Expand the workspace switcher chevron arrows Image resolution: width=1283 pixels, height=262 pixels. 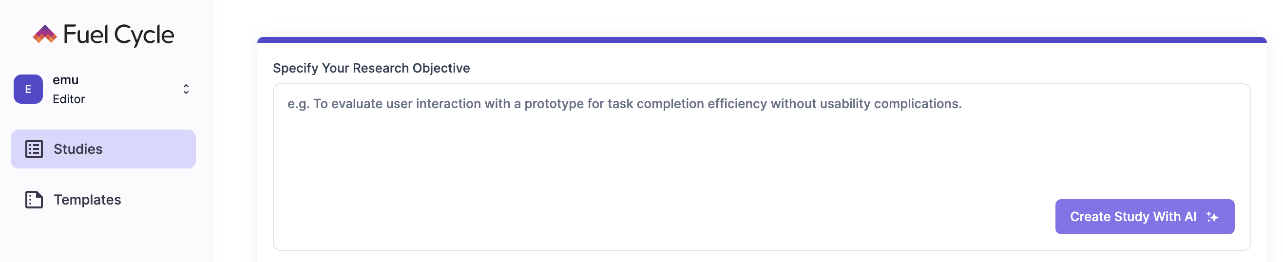point(186,89)
